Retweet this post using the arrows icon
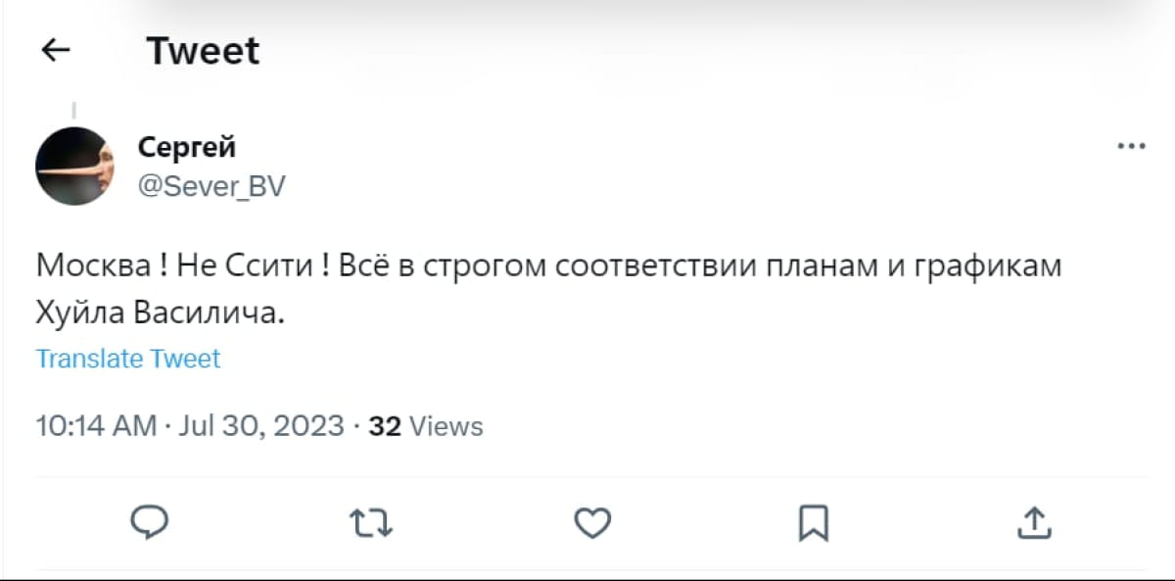The height and width of the screenshot is (581, 1175). click(372, 522)
